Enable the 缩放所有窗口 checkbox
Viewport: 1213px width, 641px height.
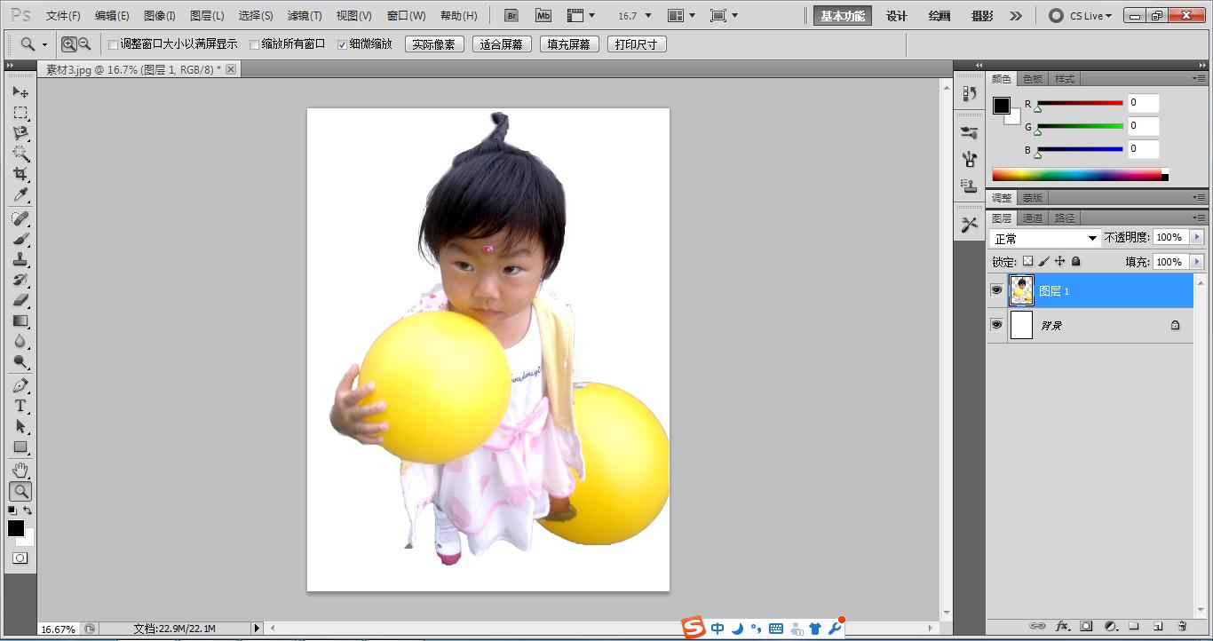click(255, 44)
